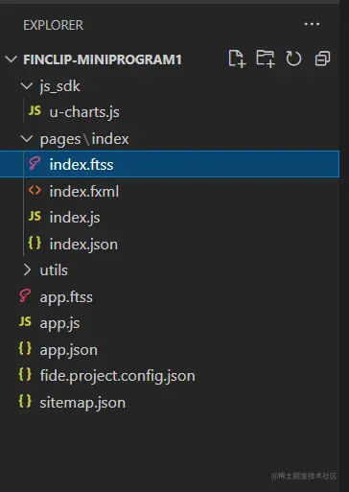Click the style icon beside index.ftss
This screenshot has height=492, width=349.
click(35, 163)
